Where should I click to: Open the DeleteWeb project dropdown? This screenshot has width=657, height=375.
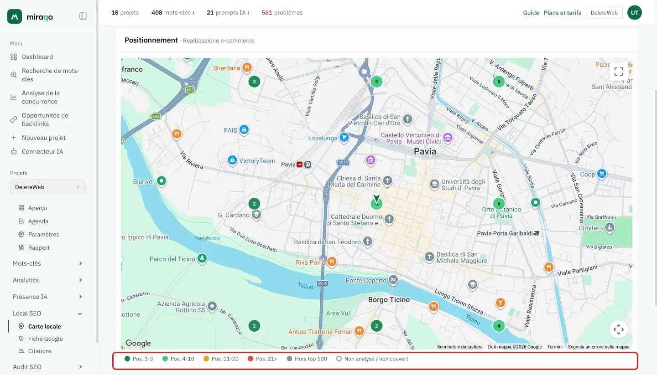point(48,187)
